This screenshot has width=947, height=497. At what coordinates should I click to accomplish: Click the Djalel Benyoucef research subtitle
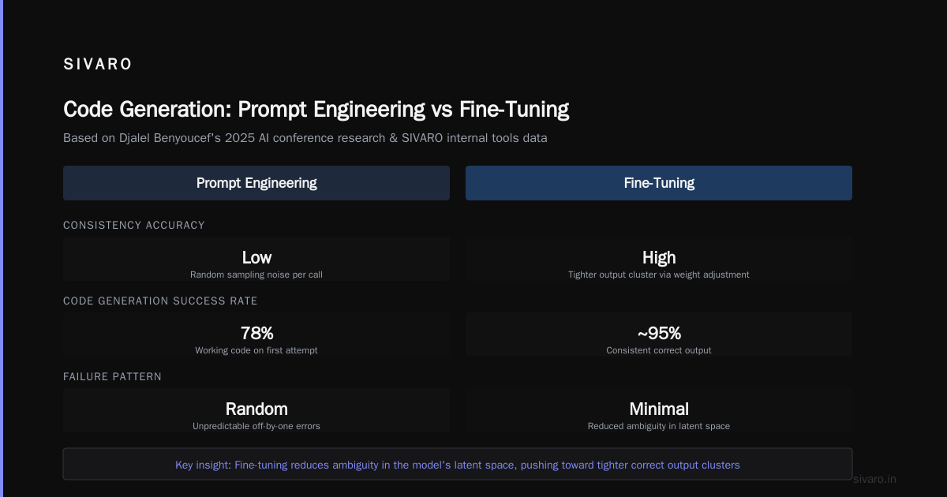point(305,138)
